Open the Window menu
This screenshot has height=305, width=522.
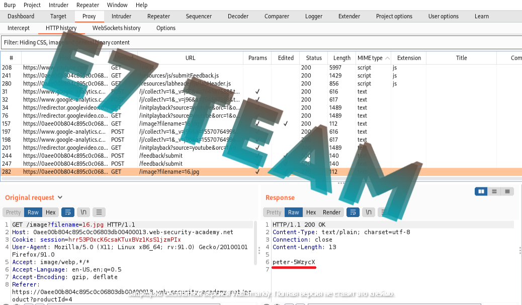[117, 5]
